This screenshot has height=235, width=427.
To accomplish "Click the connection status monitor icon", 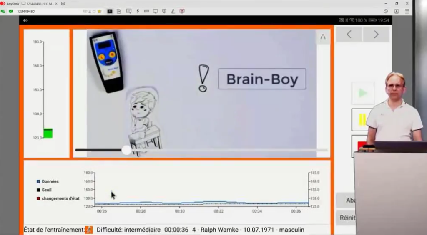I will point(3,11).
